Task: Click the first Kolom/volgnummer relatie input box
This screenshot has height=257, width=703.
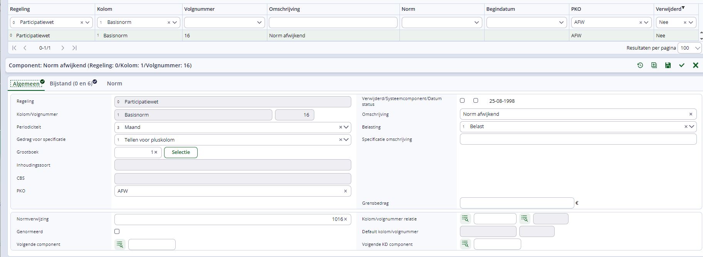Action: [x=495, y=219]
